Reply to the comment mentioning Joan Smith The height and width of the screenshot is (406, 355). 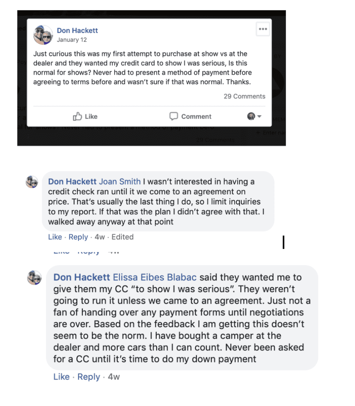[78, 237]
